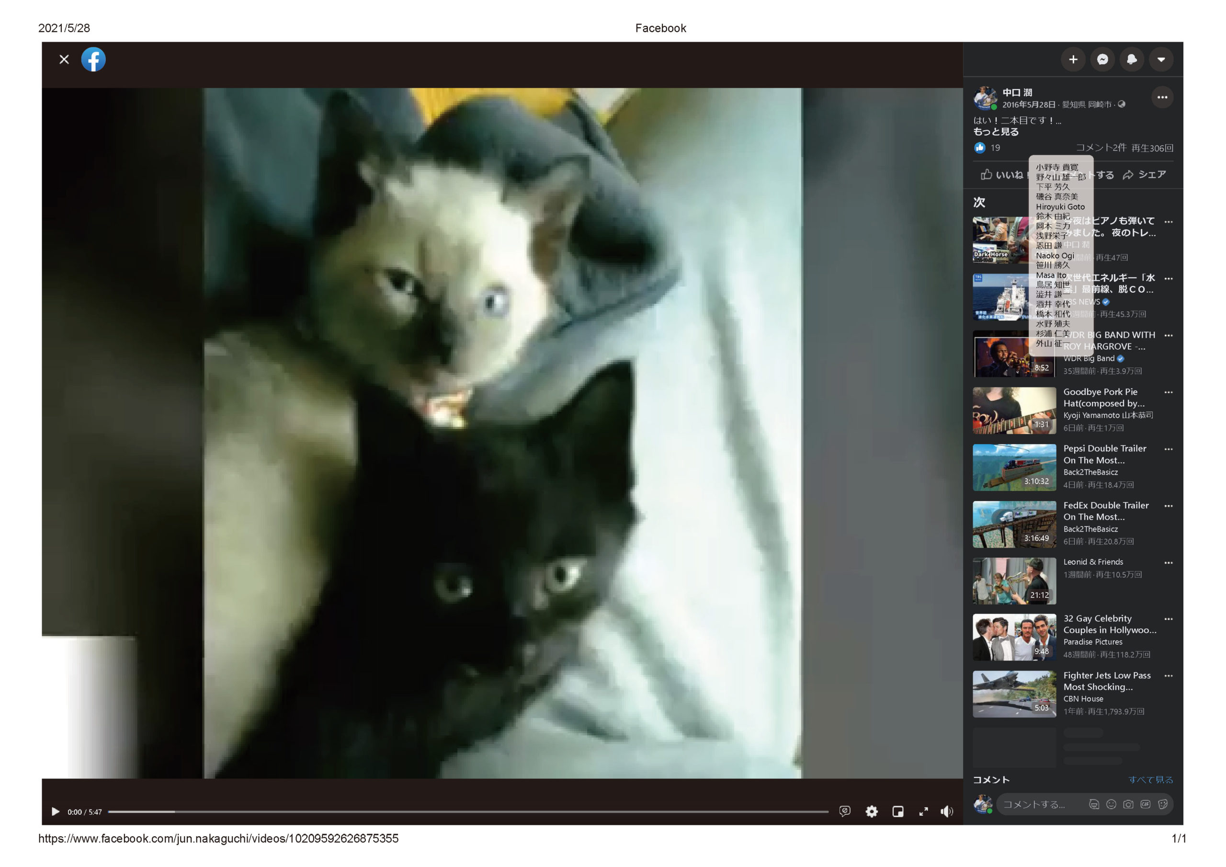Open video settings gear
1226x867 pixels.
click(872, 811)
